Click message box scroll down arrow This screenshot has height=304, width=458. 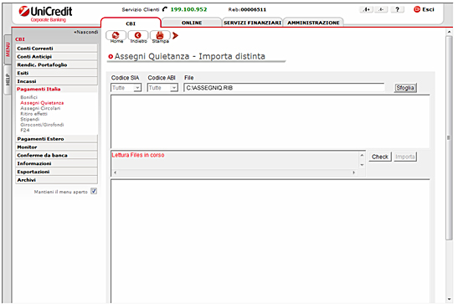coord(362,165)
